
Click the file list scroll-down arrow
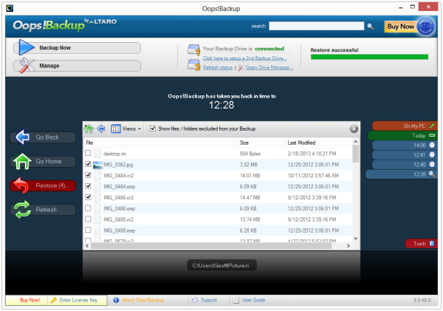356,239
